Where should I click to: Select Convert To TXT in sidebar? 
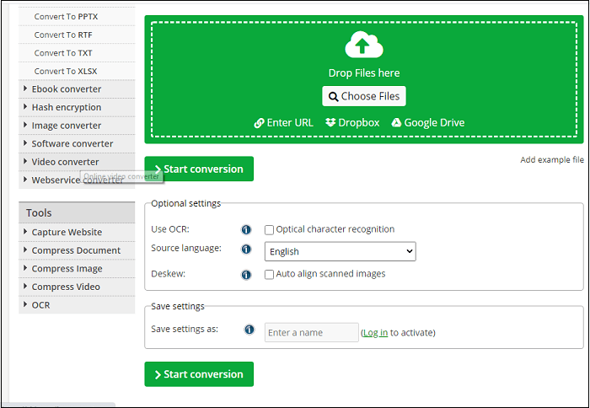click(x=62, y=53)
